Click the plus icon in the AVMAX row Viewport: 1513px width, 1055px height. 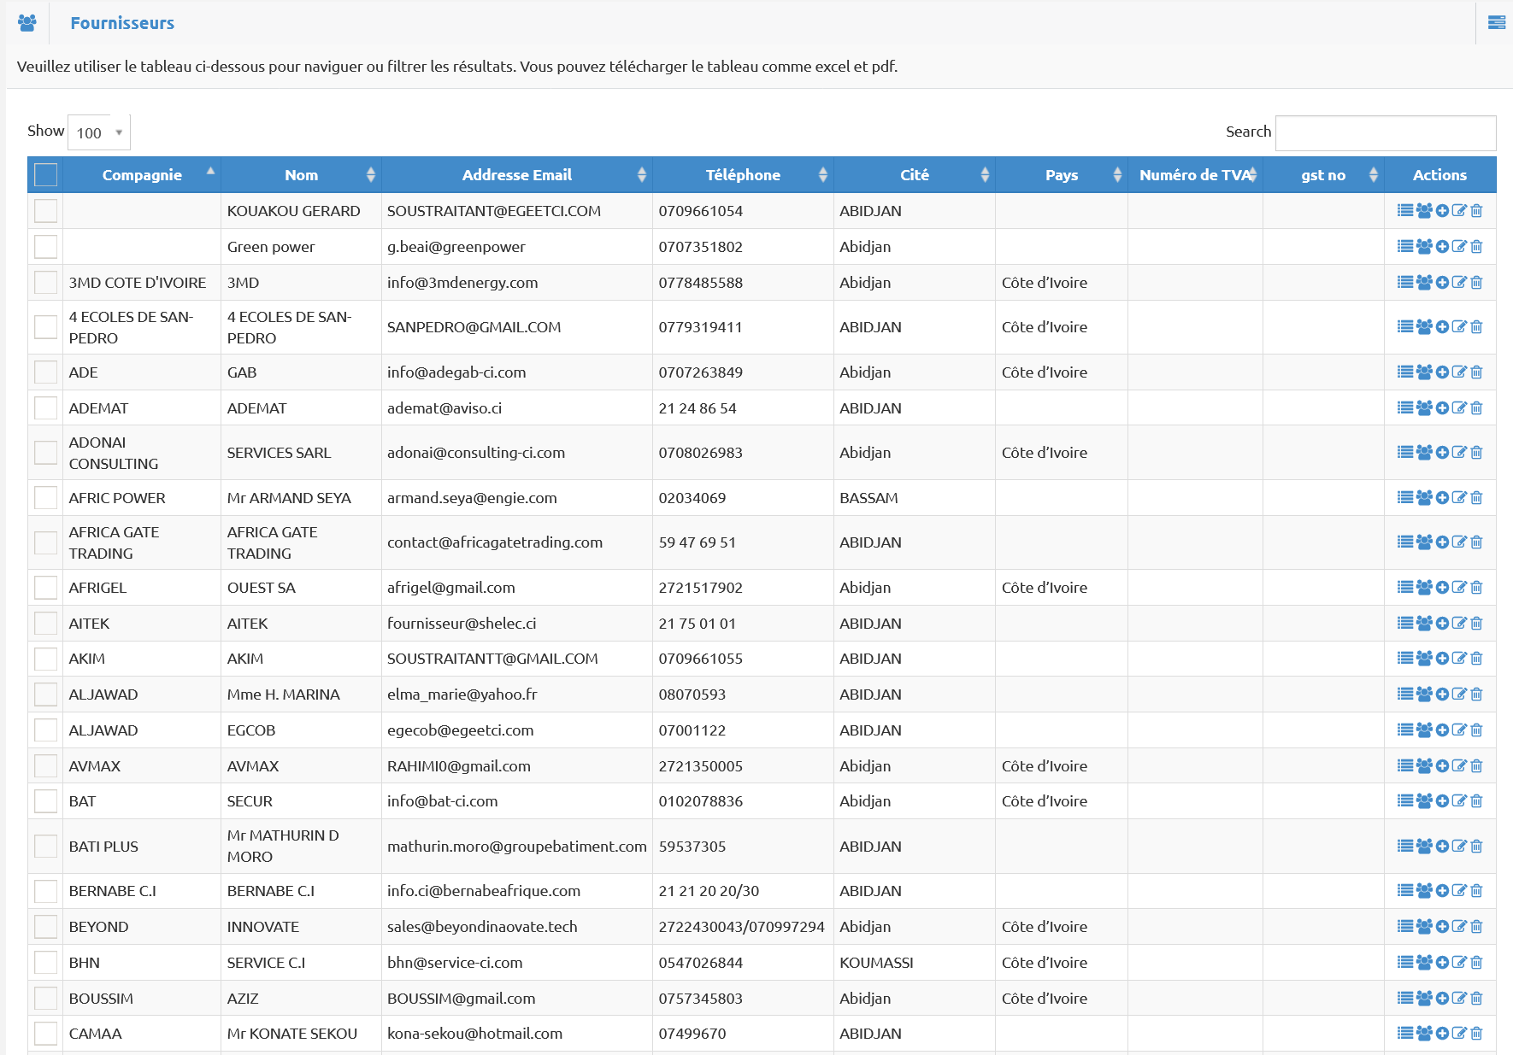click(x=1442, y=766)
